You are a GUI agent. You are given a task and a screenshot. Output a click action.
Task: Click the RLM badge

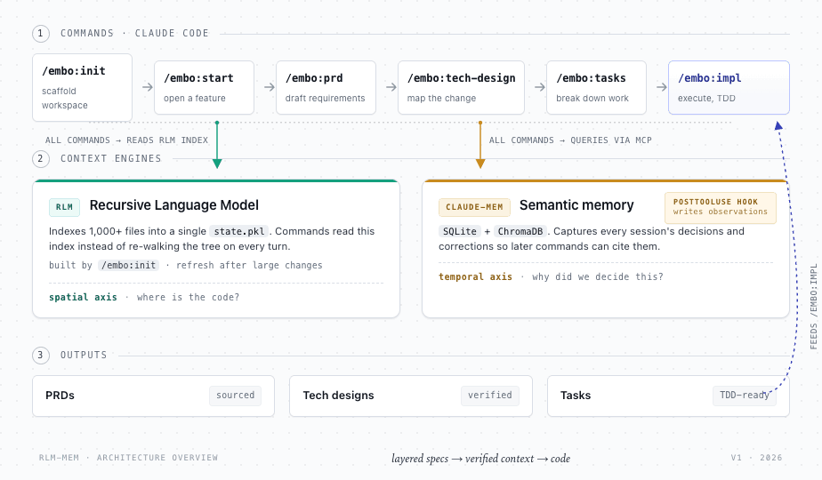(64, 207)
